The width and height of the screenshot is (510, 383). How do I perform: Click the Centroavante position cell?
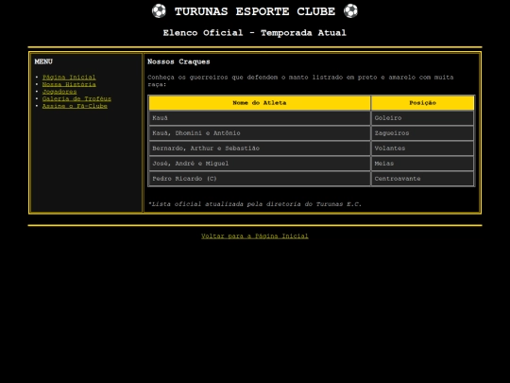coord(422,179)
